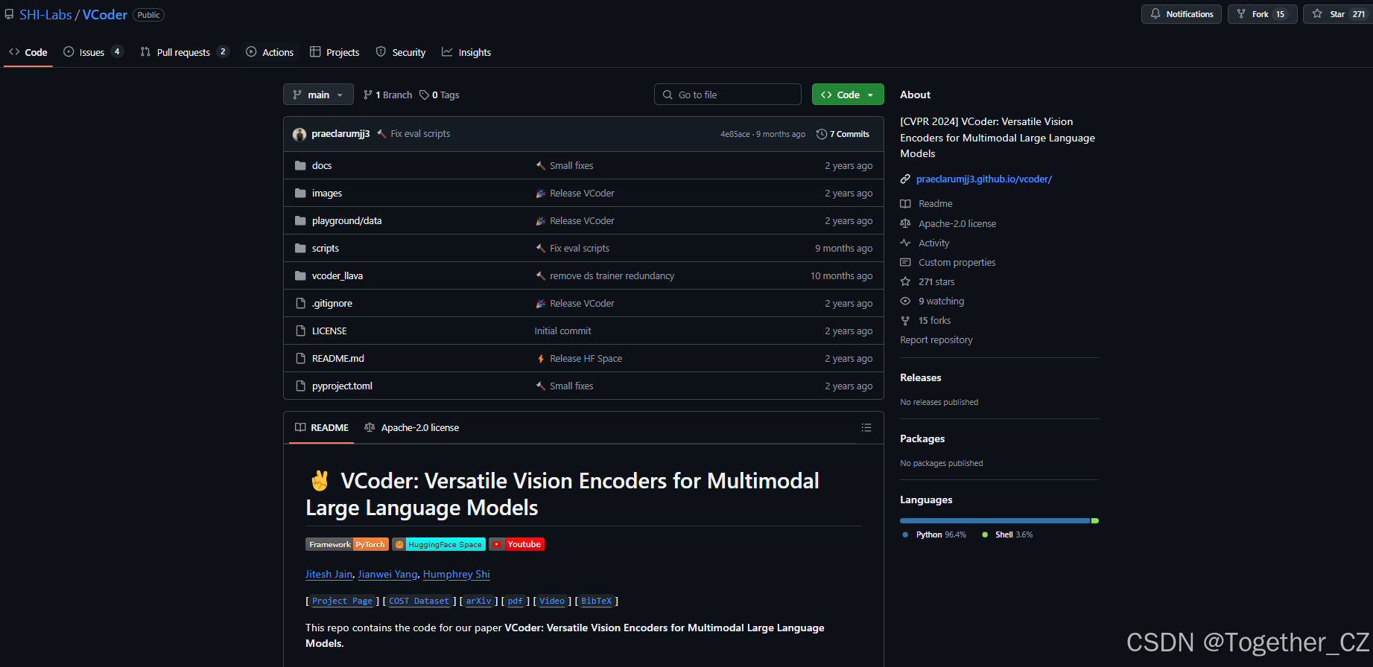Select the Apache-2.0 license tab

click(x=411, y=427)
